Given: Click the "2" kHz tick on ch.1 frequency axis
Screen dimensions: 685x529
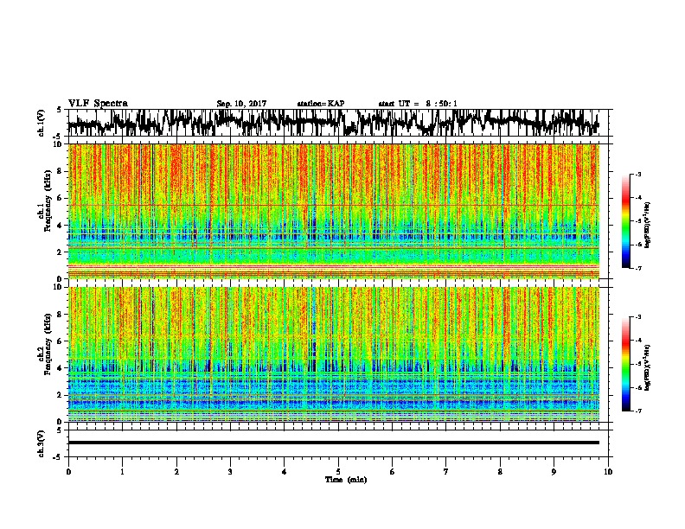Looking at the screenshot, I should coord(61,252).
